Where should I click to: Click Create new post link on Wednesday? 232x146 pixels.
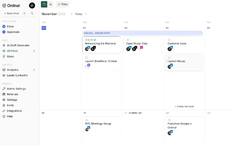click(x=184, y=106)
